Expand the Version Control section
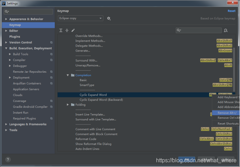Image resolution: width=240 pixels, height=167 pixels. click(x=6, y=42)
